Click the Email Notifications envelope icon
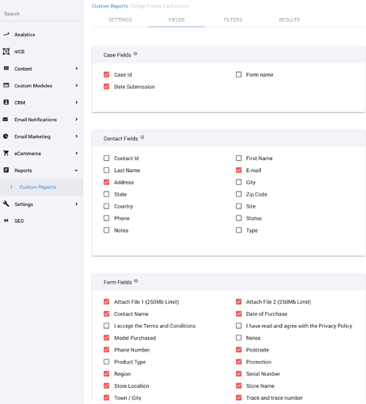The height and width of the screenshot is (404, 366). [6, 120]
